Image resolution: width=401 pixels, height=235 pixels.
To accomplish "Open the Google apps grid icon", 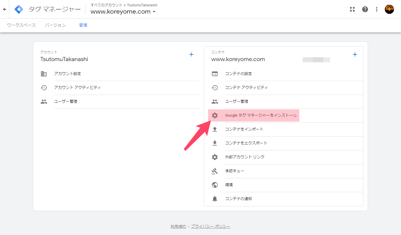I will pyautogui.click(x=352, y=9).
